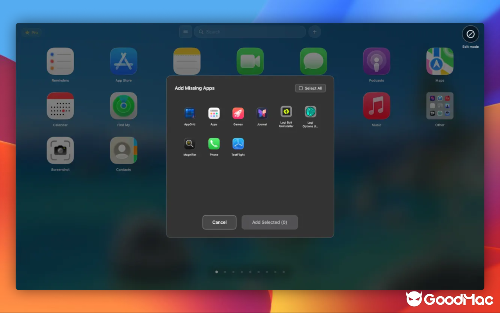Select the TestFlight app icon
Image resolution: width=500 pixels, height=313 pixels.
238,144
